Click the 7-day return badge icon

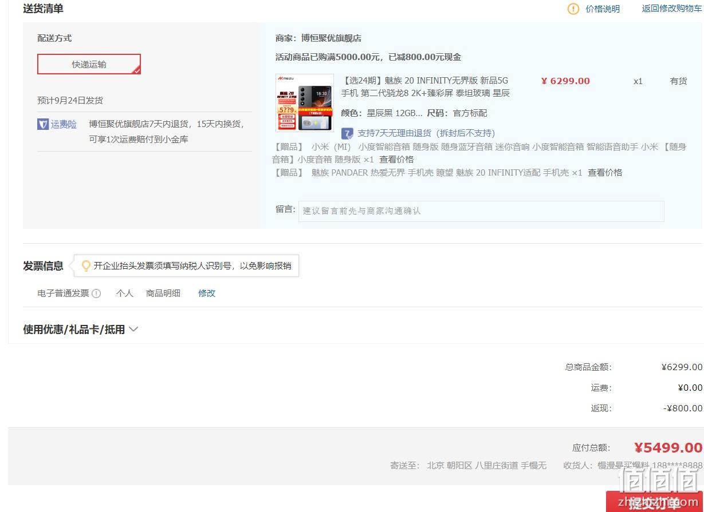(347, 133)
